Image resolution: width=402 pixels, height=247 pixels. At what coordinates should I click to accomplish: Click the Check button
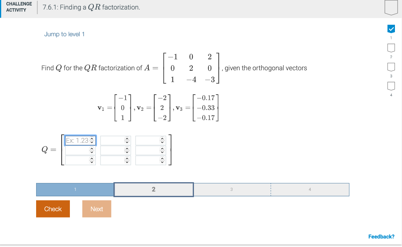click(53, 209)
